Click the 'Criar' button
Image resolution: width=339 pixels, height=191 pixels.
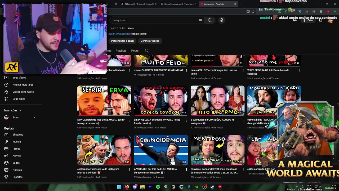click(x=307, y=20)
